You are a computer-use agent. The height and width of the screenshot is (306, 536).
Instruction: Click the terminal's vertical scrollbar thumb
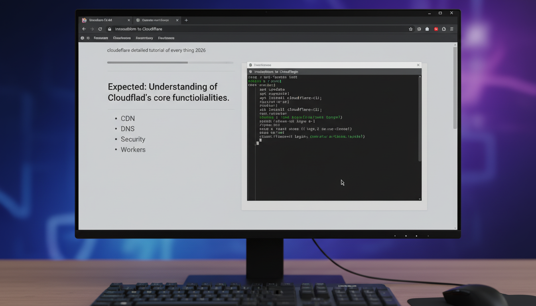coord(420,120)
